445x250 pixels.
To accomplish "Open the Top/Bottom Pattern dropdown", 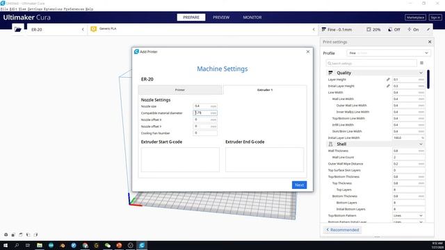I will [x=408, y=215].
